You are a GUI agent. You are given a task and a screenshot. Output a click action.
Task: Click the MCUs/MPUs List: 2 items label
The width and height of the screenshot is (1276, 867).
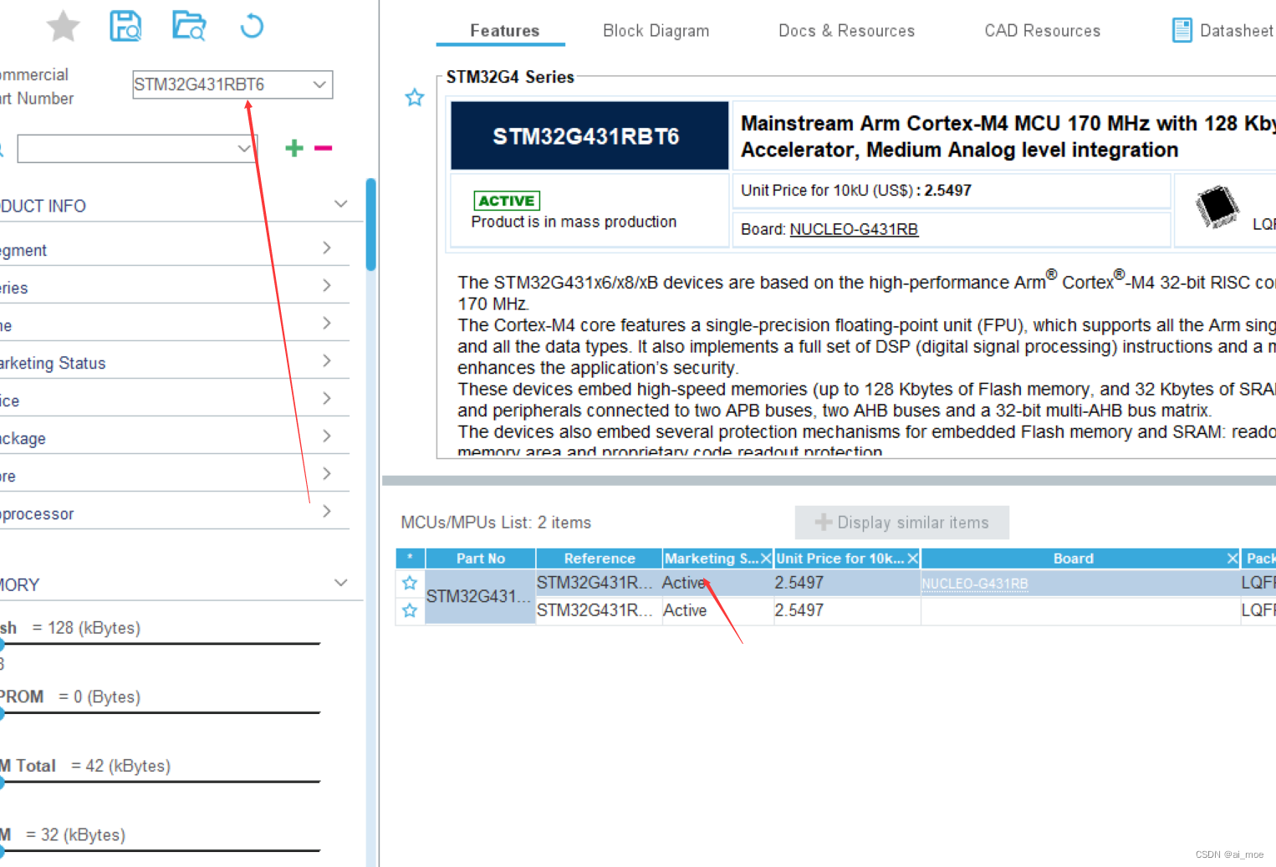click(x=496, y=523)
